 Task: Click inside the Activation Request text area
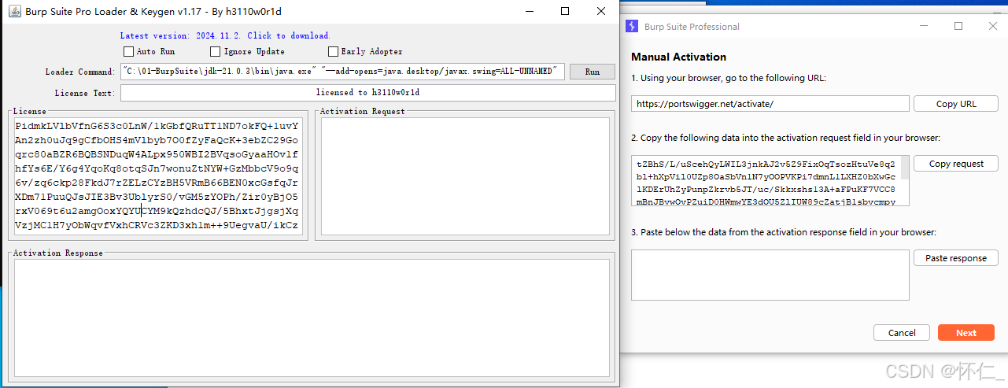(464, 176)
